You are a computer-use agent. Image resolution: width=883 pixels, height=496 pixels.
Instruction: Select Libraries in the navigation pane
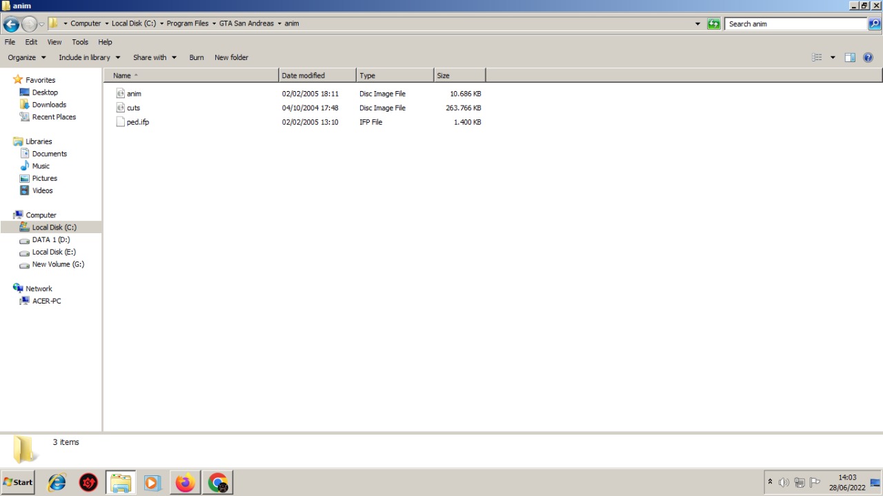tap(39, 141)
